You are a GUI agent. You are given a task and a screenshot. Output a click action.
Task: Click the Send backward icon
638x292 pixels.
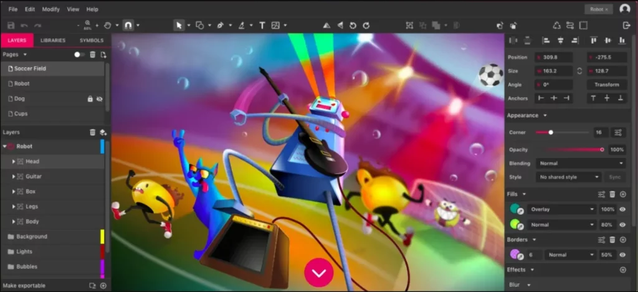(x=513, y=25)
